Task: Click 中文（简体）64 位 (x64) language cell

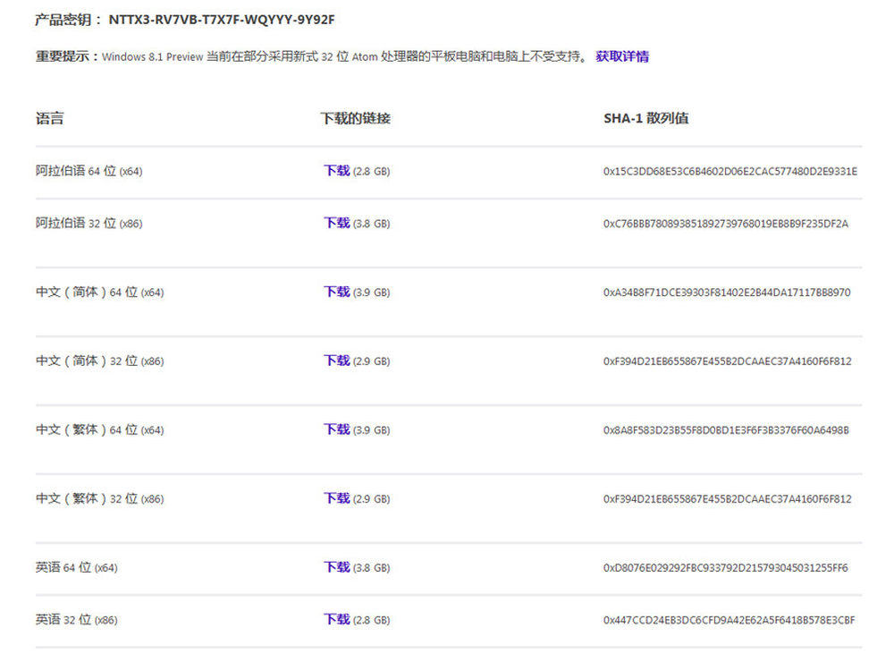Action: (100, 293)
